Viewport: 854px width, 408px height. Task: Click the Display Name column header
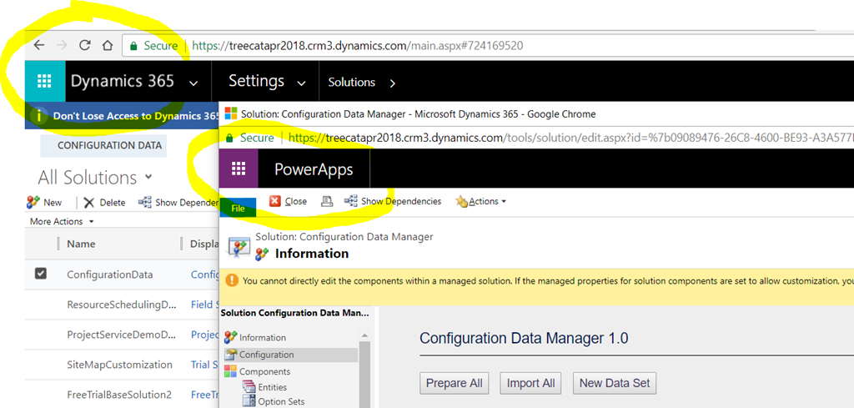(x=203, y=244)
